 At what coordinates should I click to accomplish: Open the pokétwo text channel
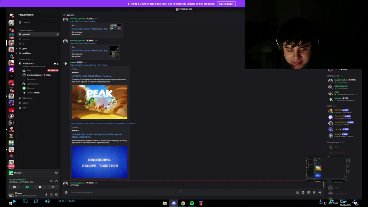[x=26, y=53]
